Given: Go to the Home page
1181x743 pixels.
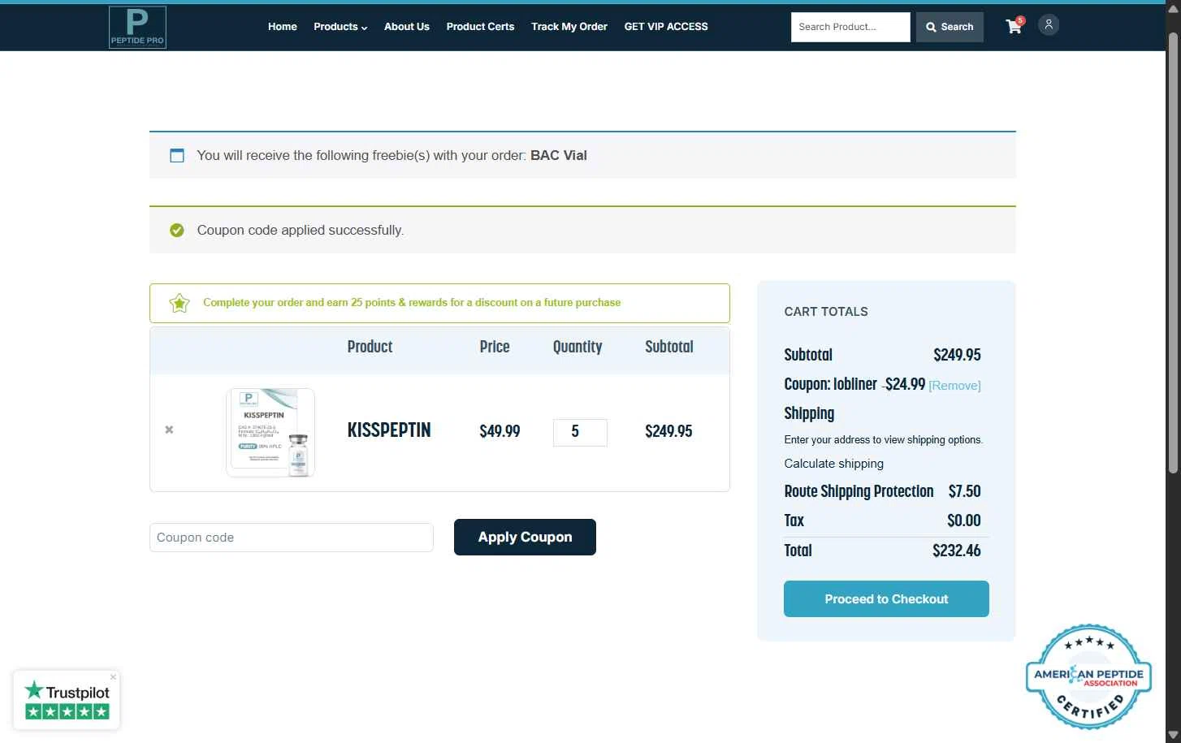Looking at the screenshot, I should tap(283, 27).
